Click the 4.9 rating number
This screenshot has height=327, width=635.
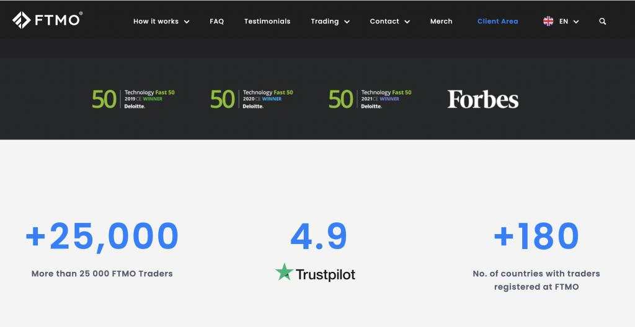[x=319, y=237]
